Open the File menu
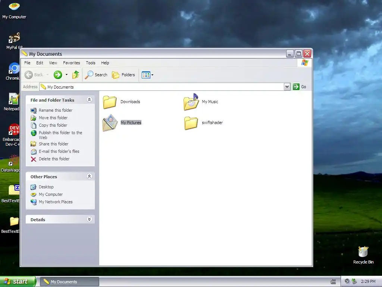Viewport: 382px width, 287px height. tap(27, 63)
